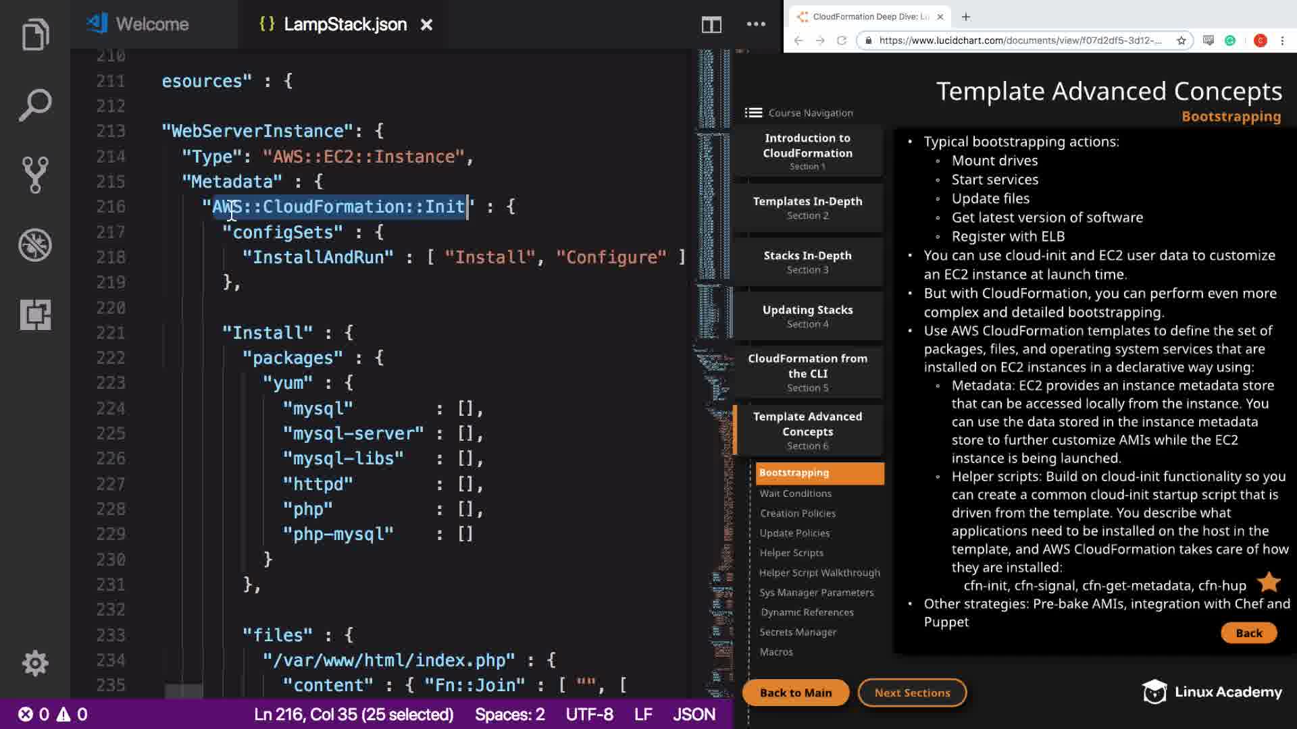Close the LampStack.json tab

click(x=426, y=25)
